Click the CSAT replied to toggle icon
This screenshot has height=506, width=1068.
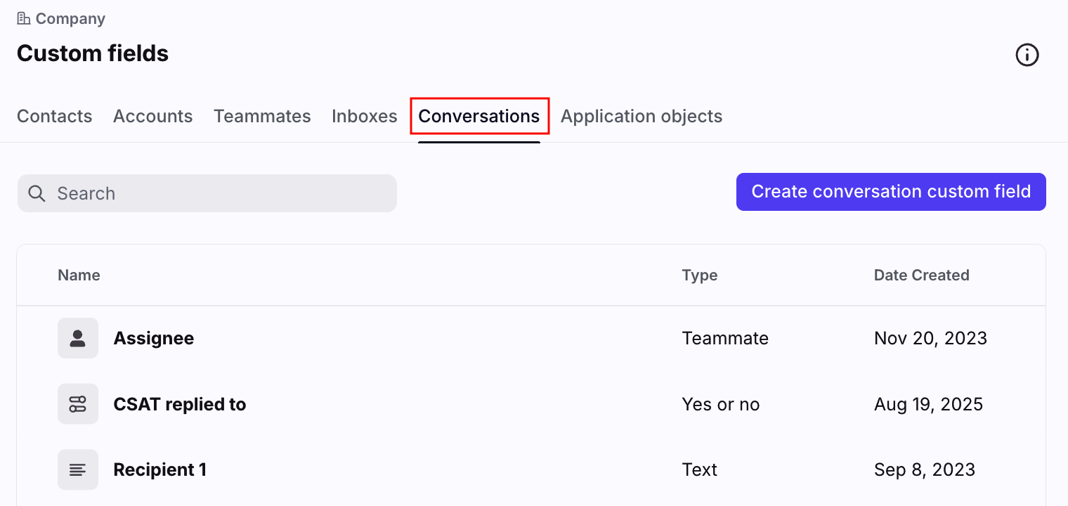click(78, 404)
